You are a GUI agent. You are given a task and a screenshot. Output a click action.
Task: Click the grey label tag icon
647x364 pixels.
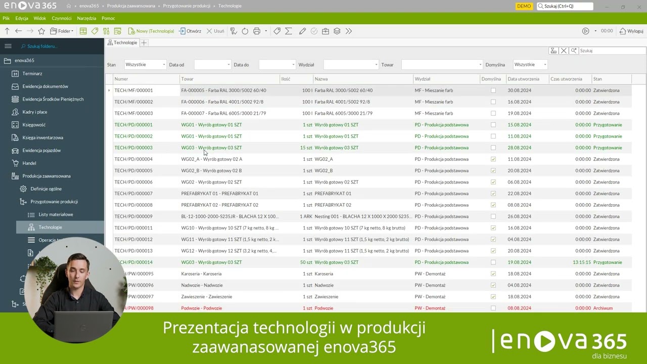click(x=277, y=31)
